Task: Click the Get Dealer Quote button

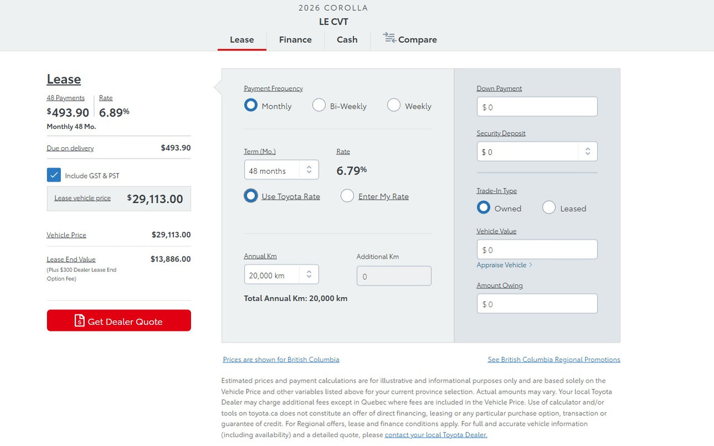Action: click(x=119, y=321)
